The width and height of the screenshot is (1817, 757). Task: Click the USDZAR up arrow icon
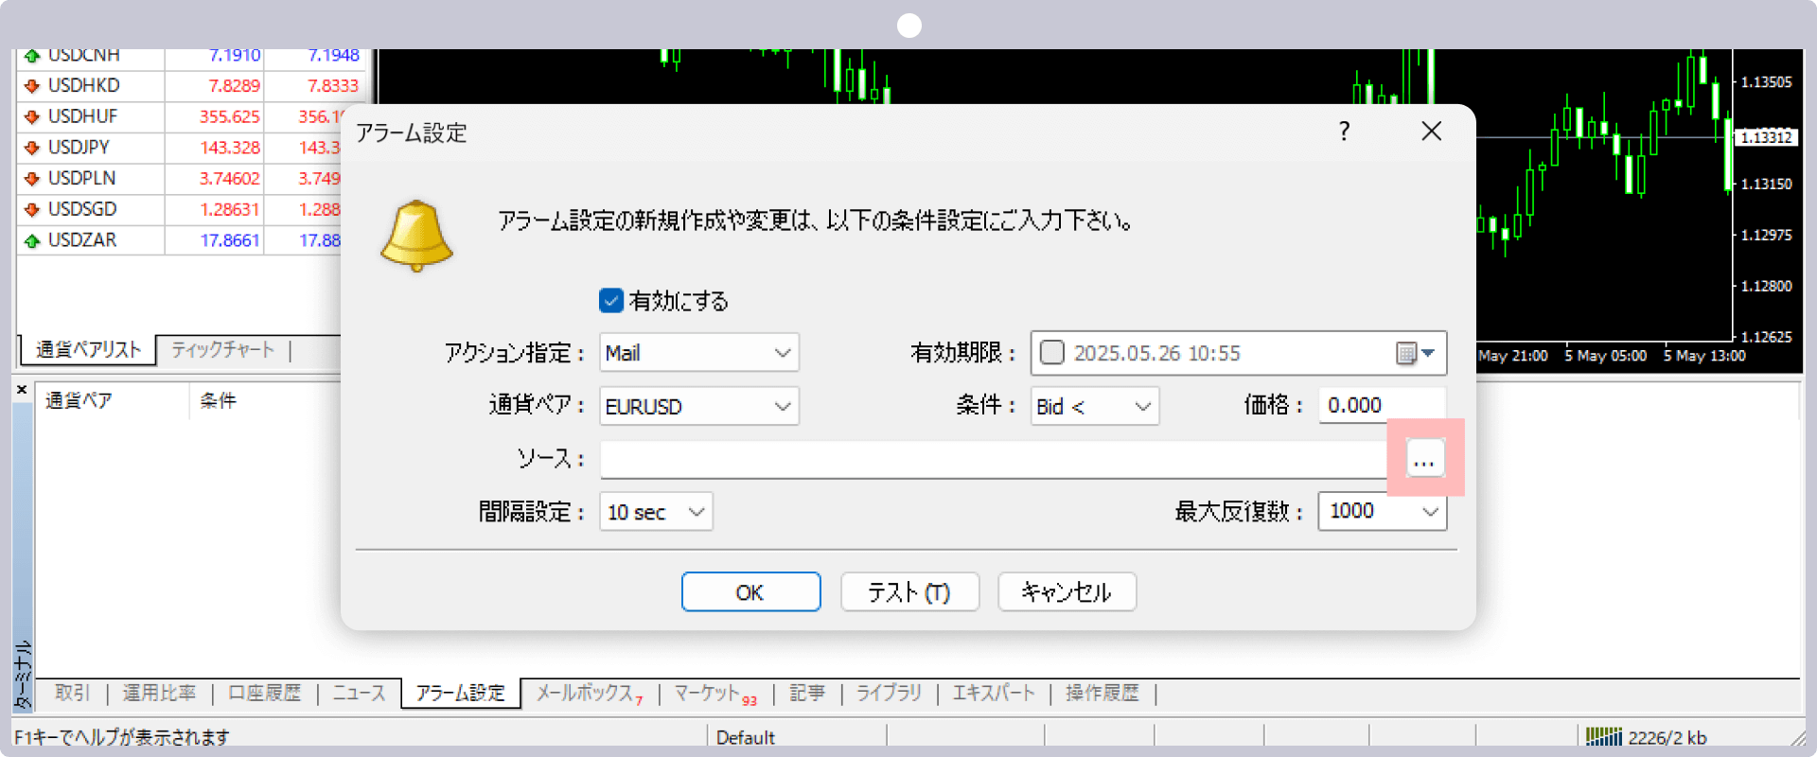(32, 241)
